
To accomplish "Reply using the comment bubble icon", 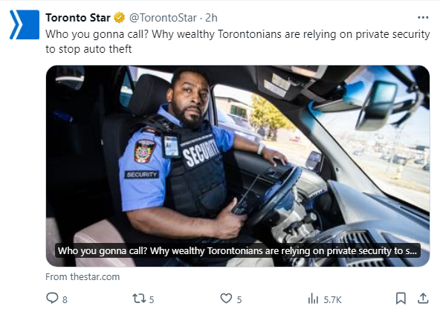I will pos(52,298).
